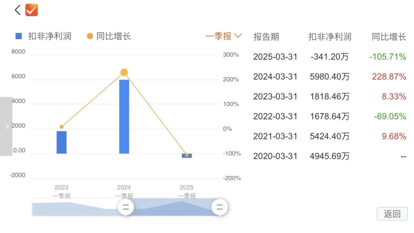The height and width of the screenshot is (233, 414).
Task: Click the 2023 growth data point
Action: pos(61,127)
